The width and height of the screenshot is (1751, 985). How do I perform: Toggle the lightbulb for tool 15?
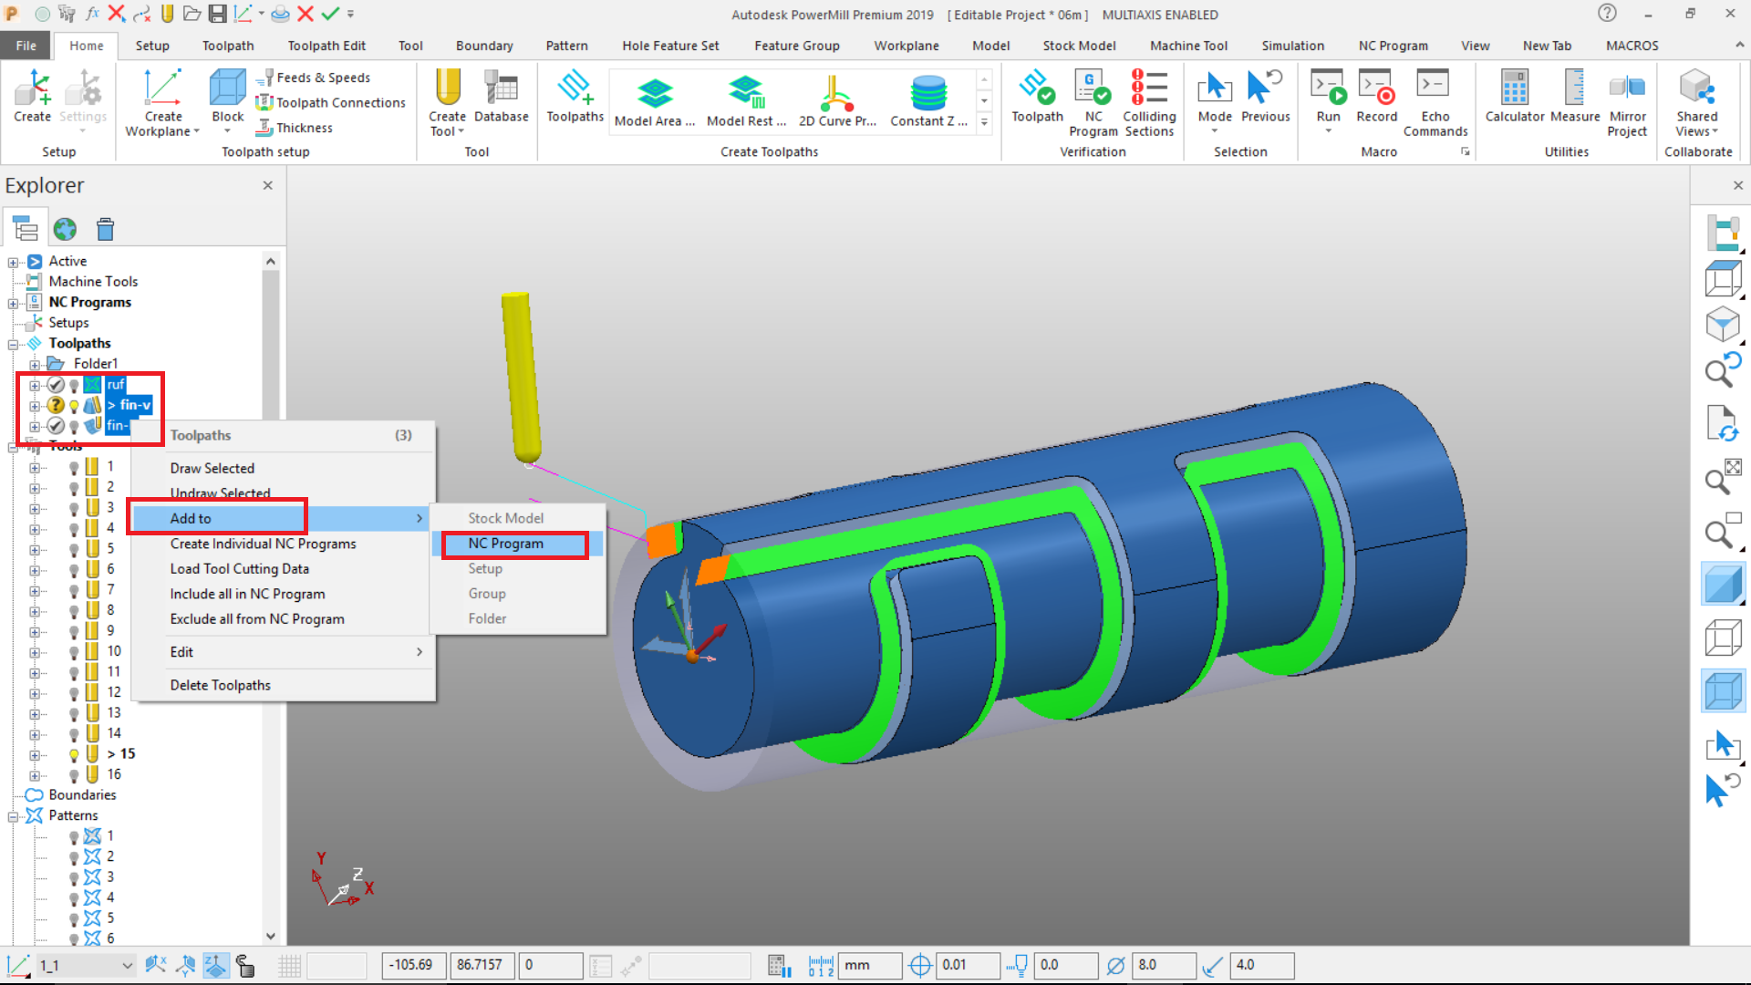(x=74, y=753)
